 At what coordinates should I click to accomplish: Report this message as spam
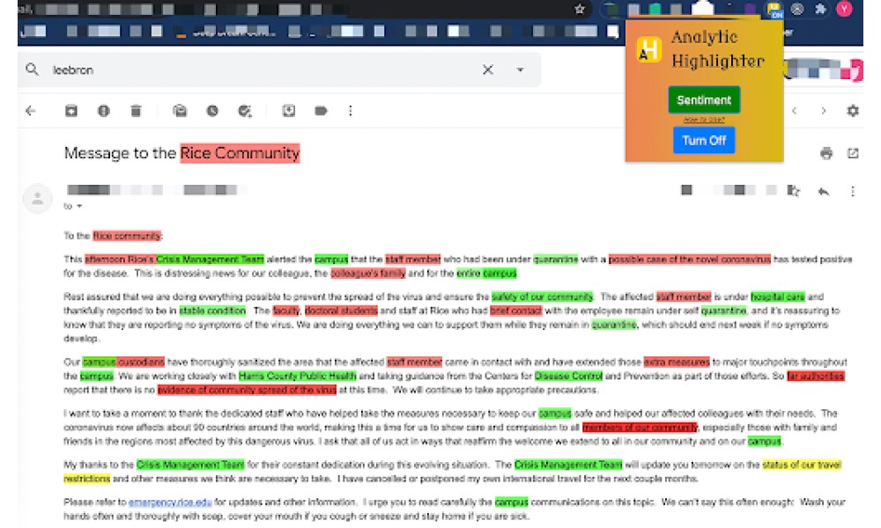(103, 111)
